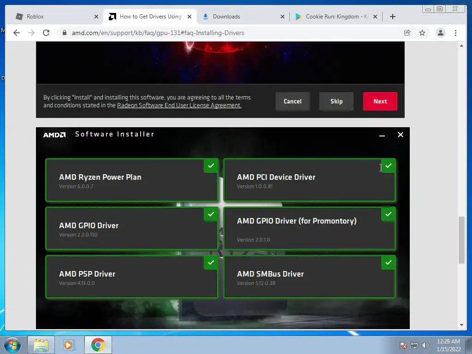Open a new tab with plus button

pyautogui.click(x=393, y=17)
